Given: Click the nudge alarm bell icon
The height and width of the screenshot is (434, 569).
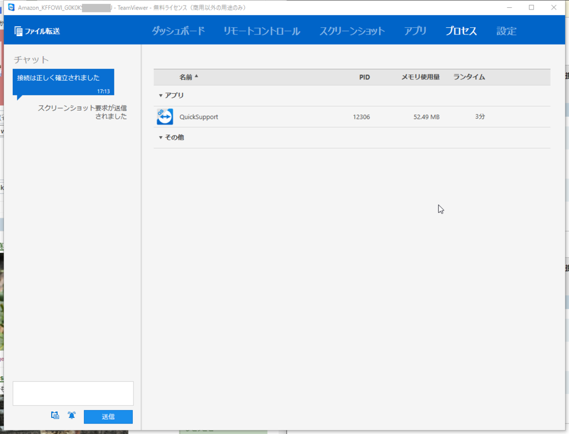Looking at the screenshot, I should tap(72, 415).
